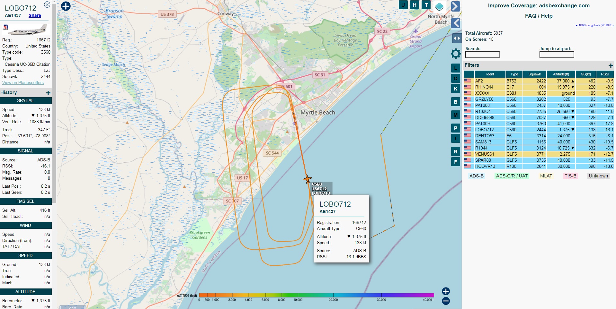Select the R1944 aircraft row
Image resolution: width=616 pixels, height=309 pixels.
click(x=539, y=148)
